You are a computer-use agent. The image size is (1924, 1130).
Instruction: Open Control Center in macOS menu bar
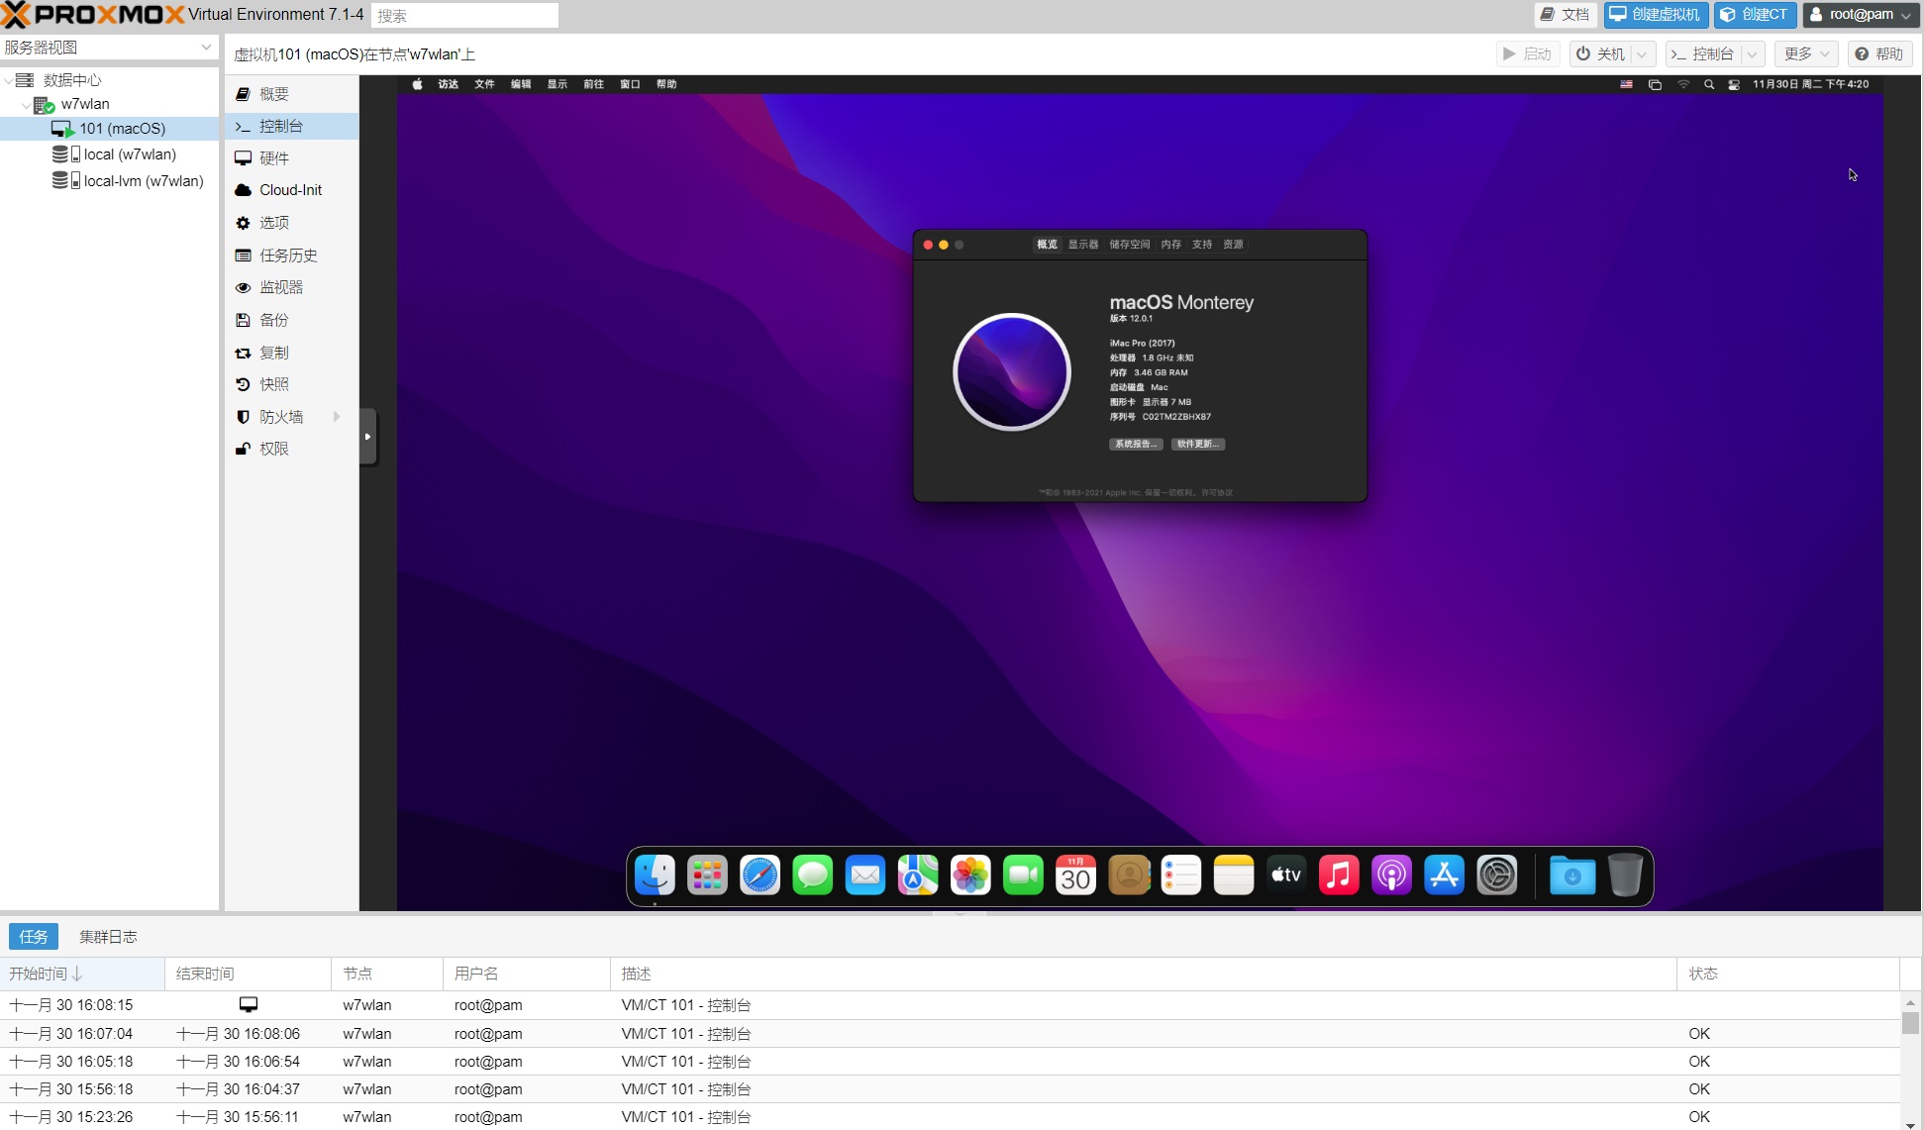(1734, 84)
